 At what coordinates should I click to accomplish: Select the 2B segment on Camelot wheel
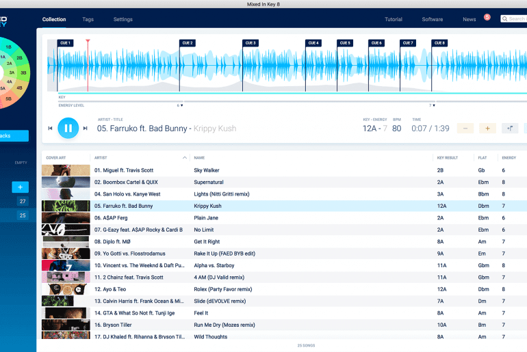click(x=20, y=57)
